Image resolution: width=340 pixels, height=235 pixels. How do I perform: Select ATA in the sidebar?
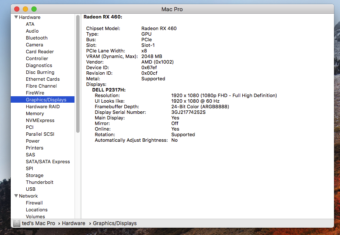(30, 24)
